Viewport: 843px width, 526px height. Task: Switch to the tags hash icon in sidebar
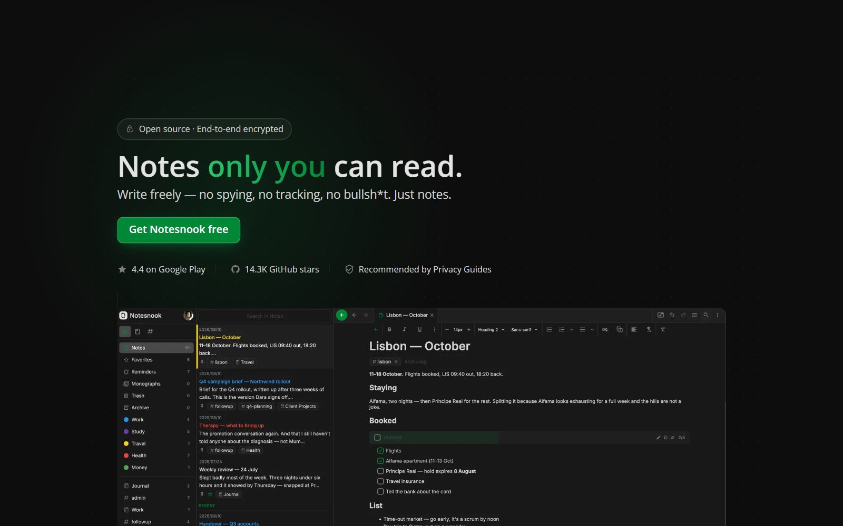[150, 331]
